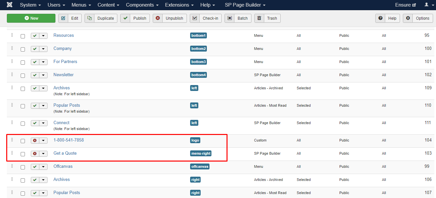
Task: Click the menu-right position badge
Action: click(201, 153)
